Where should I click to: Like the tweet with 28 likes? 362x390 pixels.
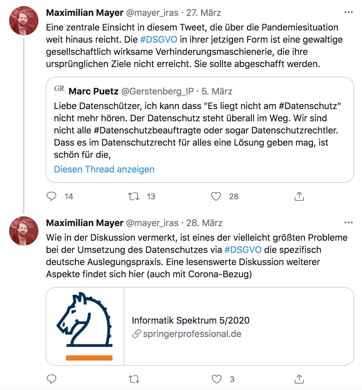(216, 196)
